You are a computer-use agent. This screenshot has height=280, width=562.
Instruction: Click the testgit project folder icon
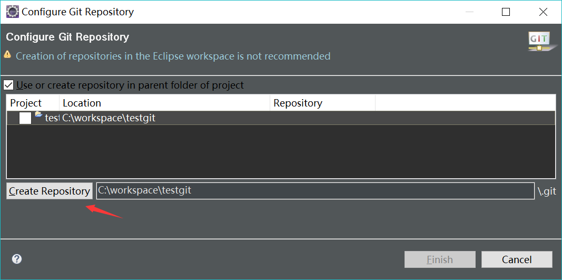pos(38,114)
